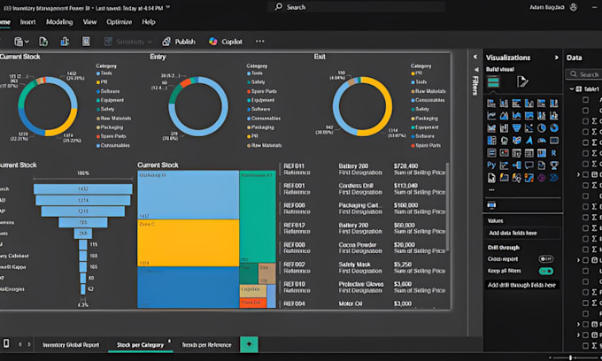602x361 pixels.
Task: Open the View ribbon tab
Action: point(89,22)
